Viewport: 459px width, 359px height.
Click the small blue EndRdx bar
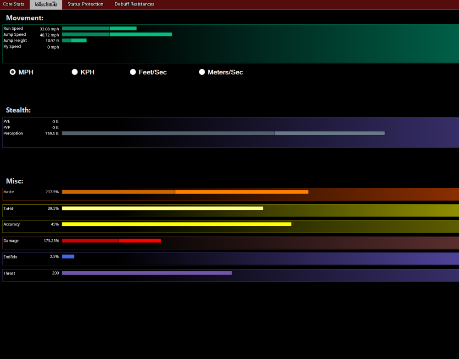68,257
